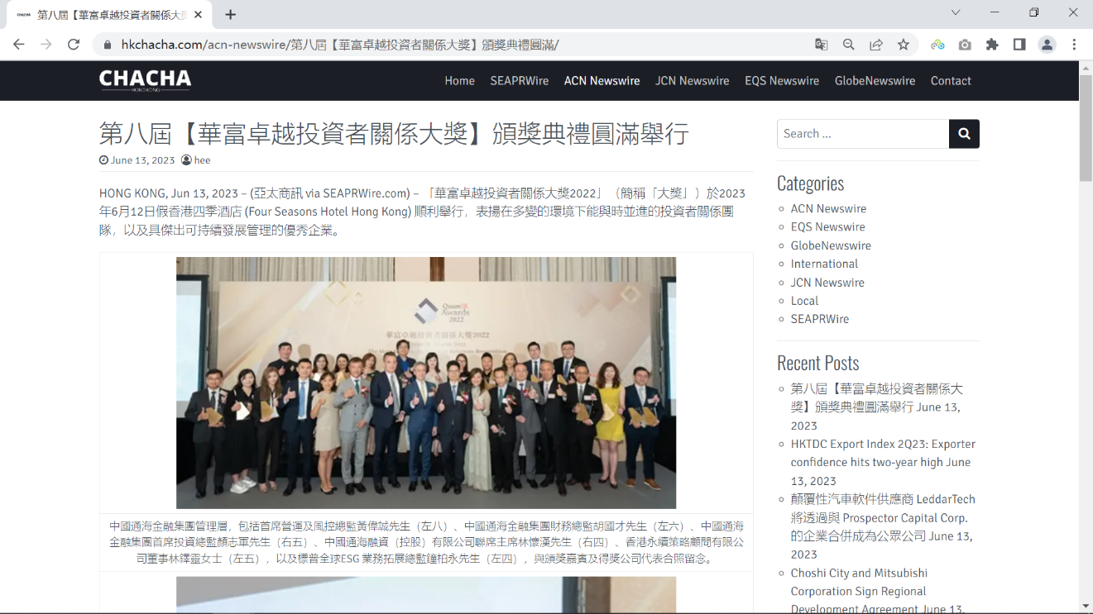Open the LeddarTech recent post
Viewport: 1093px width, 614px height.
click(x=883, y=517)
